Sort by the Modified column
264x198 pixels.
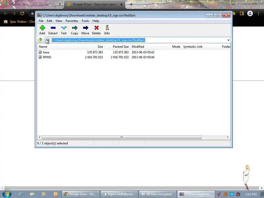(x=143, y=47)
